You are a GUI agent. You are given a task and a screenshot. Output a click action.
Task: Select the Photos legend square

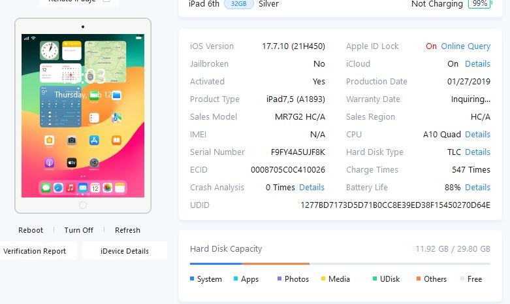(x=279, y=279)
